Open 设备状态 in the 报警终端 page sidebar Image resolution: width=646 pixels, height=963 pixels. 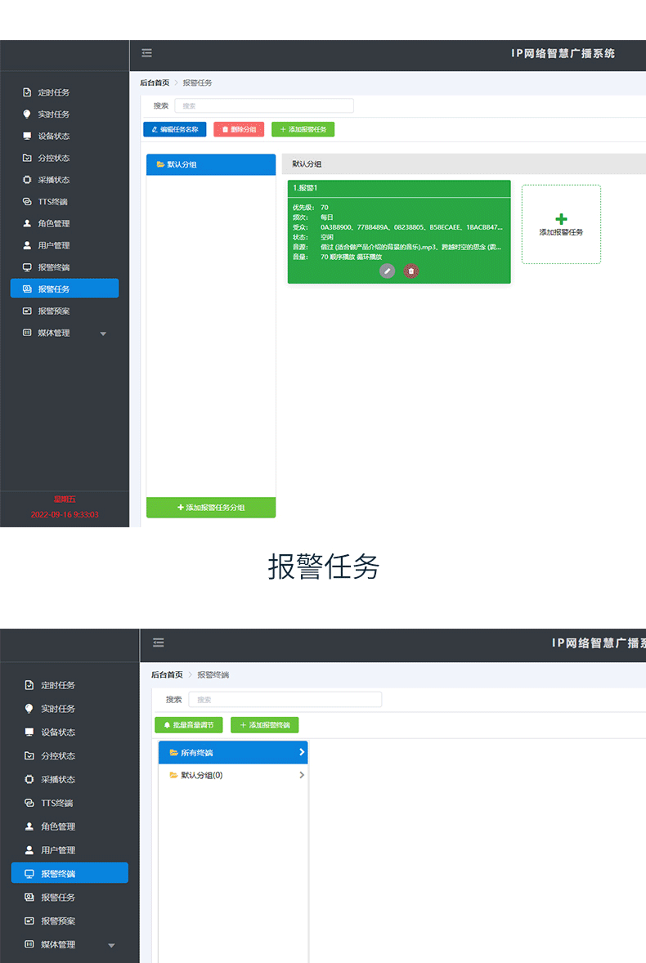click(58, 732)
